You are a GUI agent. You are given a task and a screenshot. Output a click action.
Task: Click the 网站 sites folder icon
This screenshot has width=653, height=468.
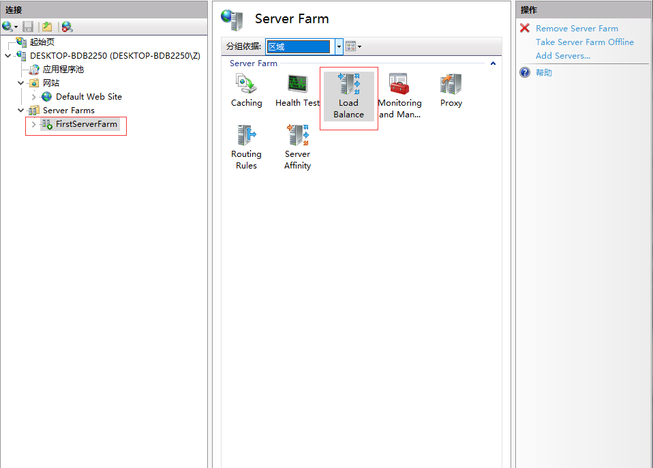34,83
